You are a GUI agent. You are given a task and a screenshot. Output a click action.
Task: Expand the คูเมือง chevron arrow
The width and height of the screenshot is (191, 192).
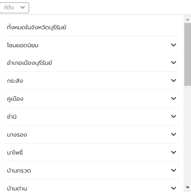pos(173,98)
